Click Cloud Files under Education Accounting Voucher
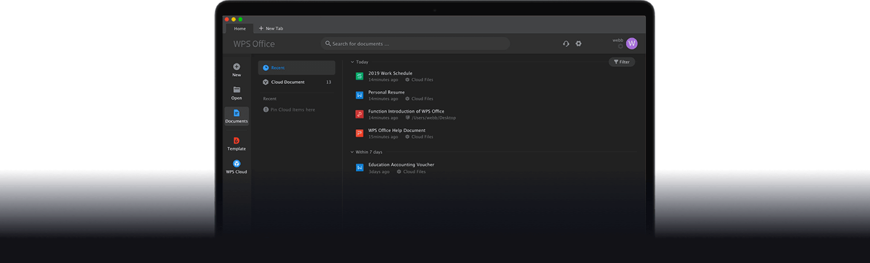This screenshot has width=870, height=263. 414,172
